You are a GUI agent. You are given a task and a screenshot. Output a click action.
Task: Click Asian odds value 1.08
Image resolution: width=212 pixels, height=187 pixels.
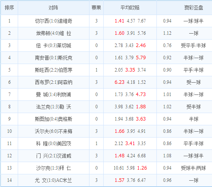167,156
